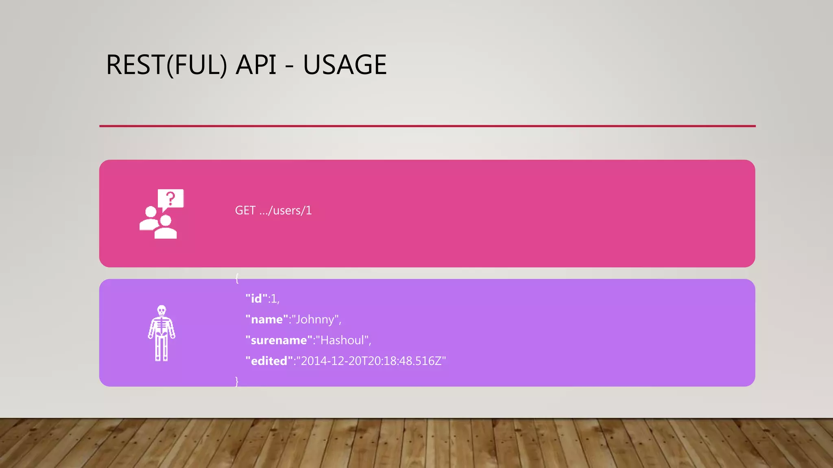Click the "name":"Johnny", line
The height and width of the screenshot is (468, 833).
tap(293, 319)
